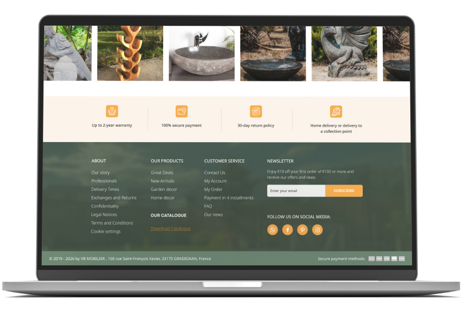Open the Terms and Conditions link

112,223
